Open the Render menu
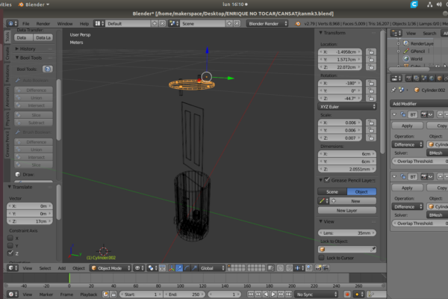 pyautogui.click(x=43, y=23)
